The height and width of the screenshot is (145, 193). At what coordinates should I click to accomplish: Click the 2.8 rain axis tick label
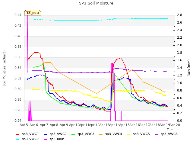(x=179, y=15)
